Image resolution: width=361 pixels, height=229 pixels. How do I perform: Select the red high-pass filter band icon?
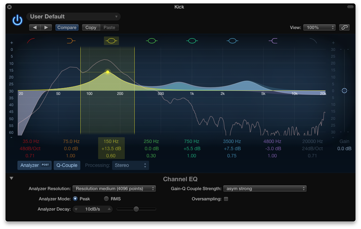(x=31, y=41)
